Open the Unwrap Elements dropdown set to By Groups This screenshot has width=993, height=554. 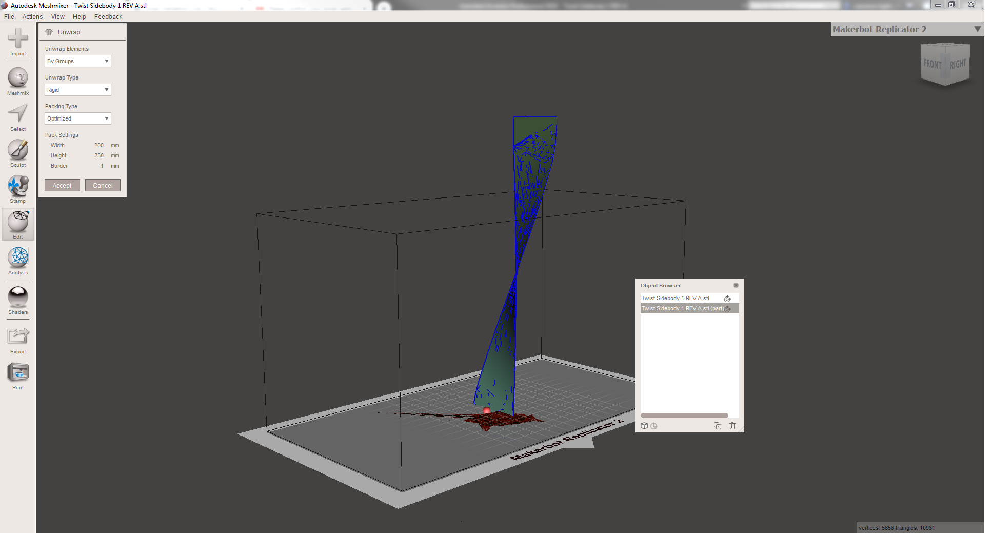click(x=77, y=61)
